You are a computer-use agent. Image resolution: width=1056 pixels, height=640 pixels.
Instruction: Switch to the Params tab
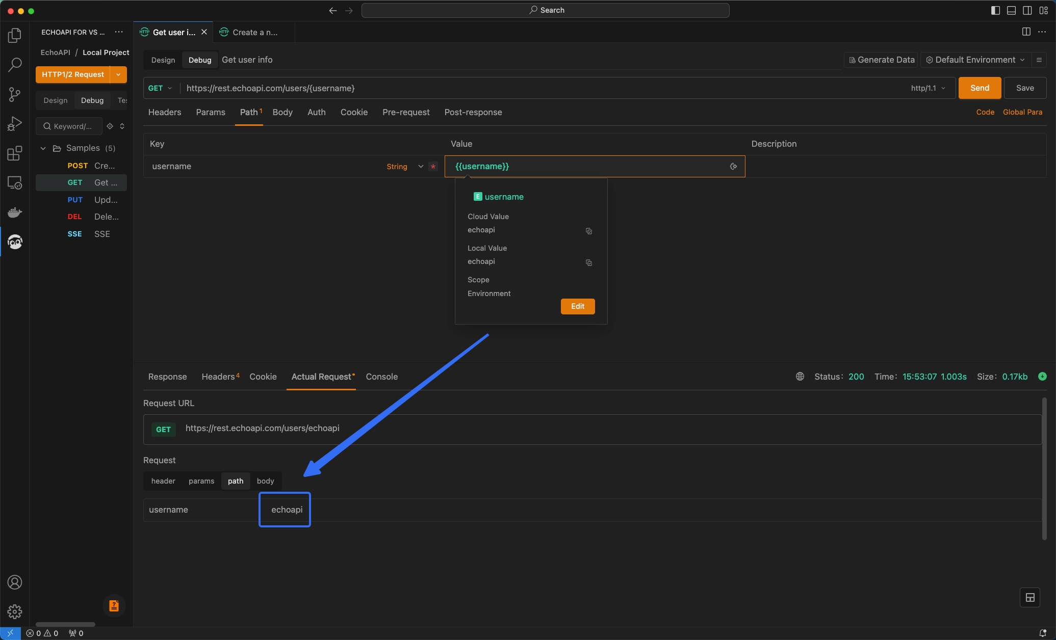point(211,112)
